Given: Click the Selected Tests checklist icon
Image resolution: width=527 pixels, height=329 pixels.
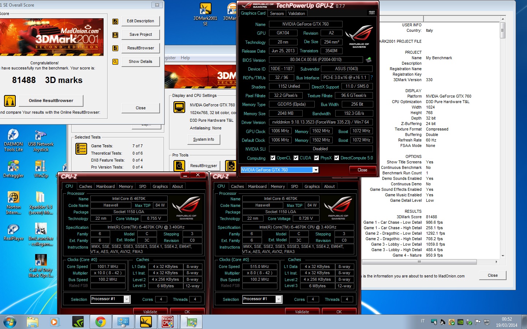Looking at the screenshot, I should (81, 149).
